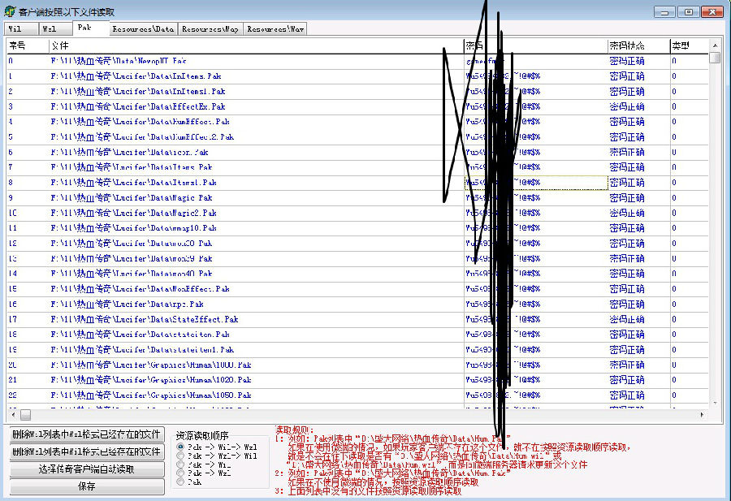
Task: Click 删除Wzl列表中Wil格式已经存在的文件 button
Action: [87, 451]
